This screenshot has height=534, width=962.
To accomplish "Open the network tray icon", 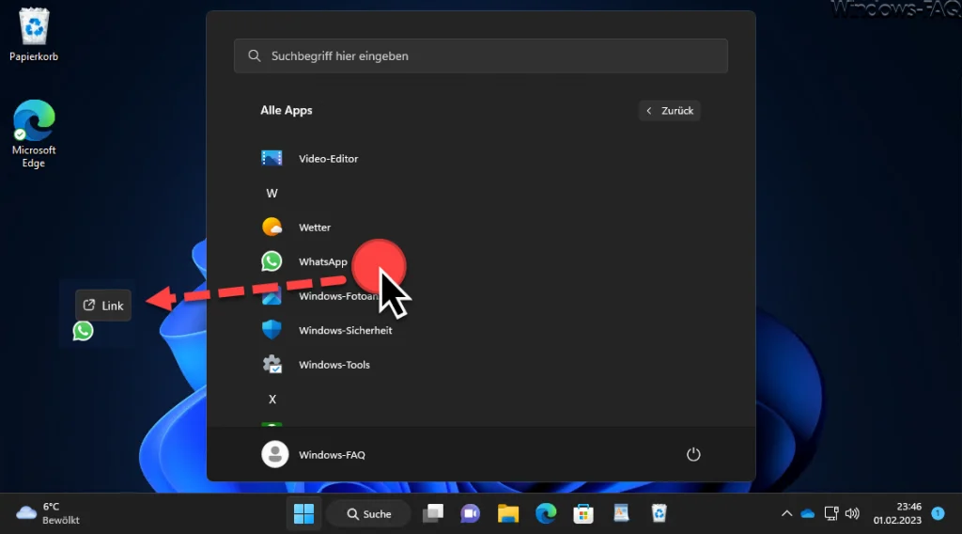I will pyautogui.click(x=831, y=513).
